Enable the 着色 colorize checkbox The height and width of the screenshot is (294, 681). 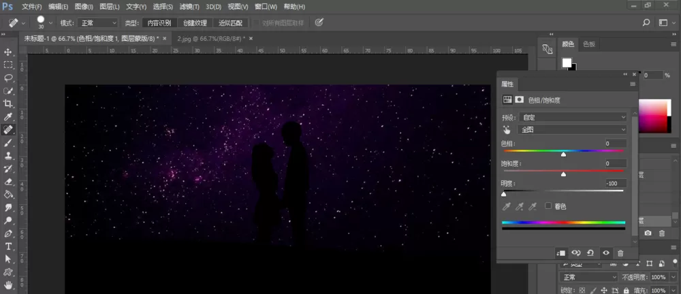pos(548,206)
